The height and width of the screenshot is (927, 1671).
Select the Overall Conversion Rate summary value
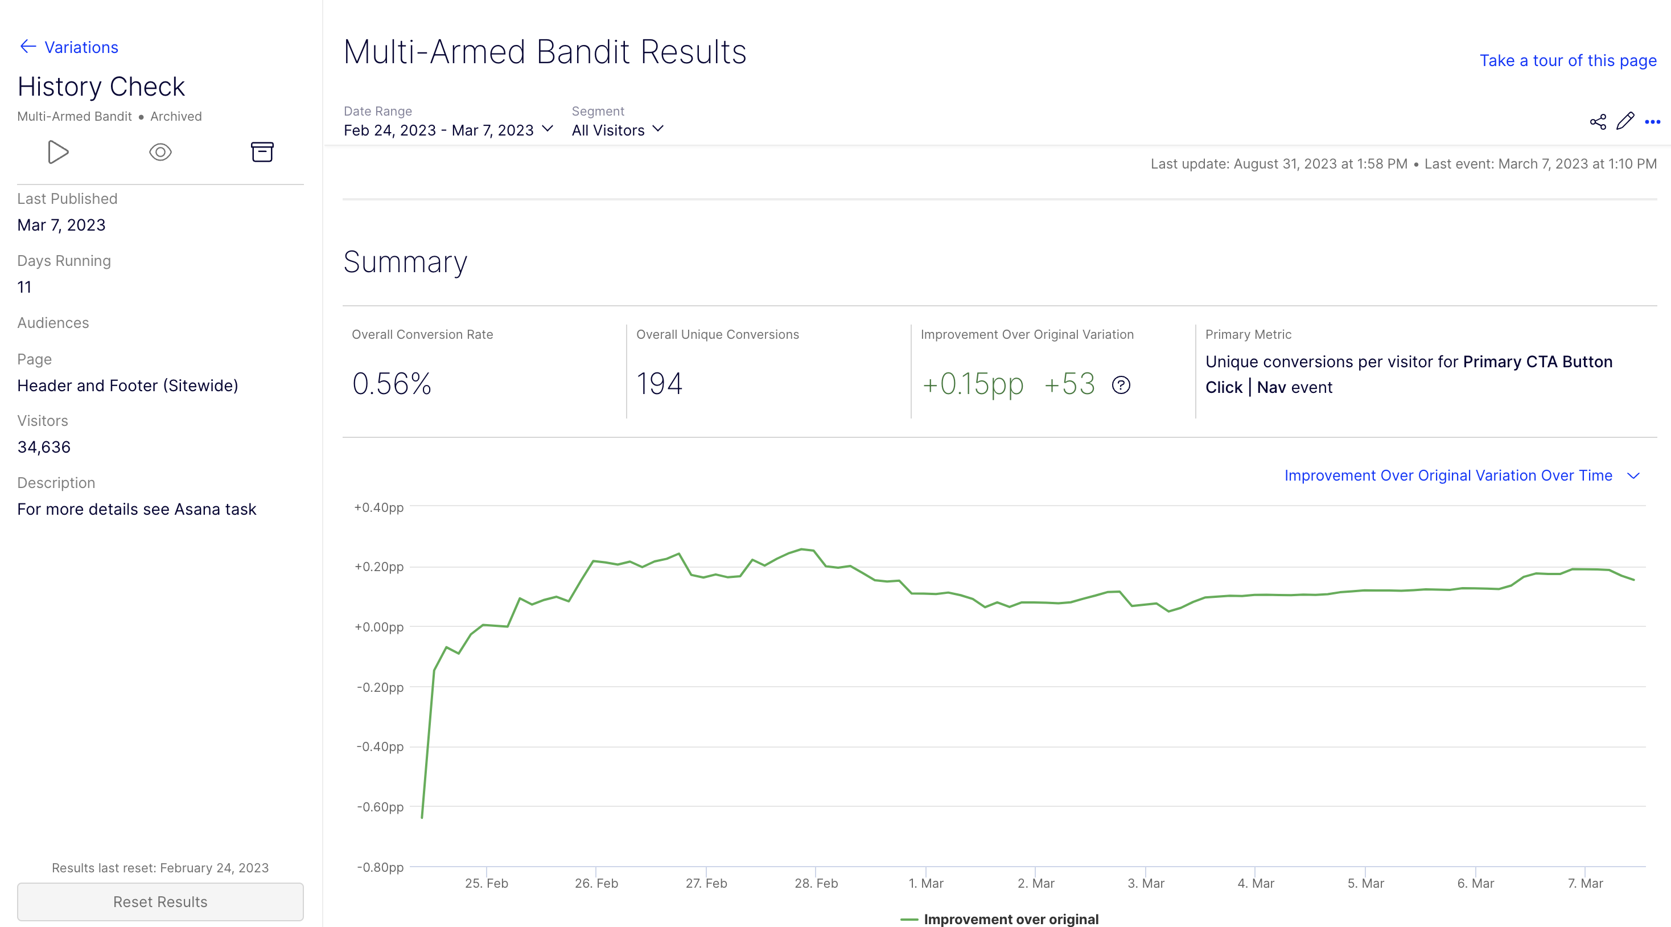[x=393, y=384]
